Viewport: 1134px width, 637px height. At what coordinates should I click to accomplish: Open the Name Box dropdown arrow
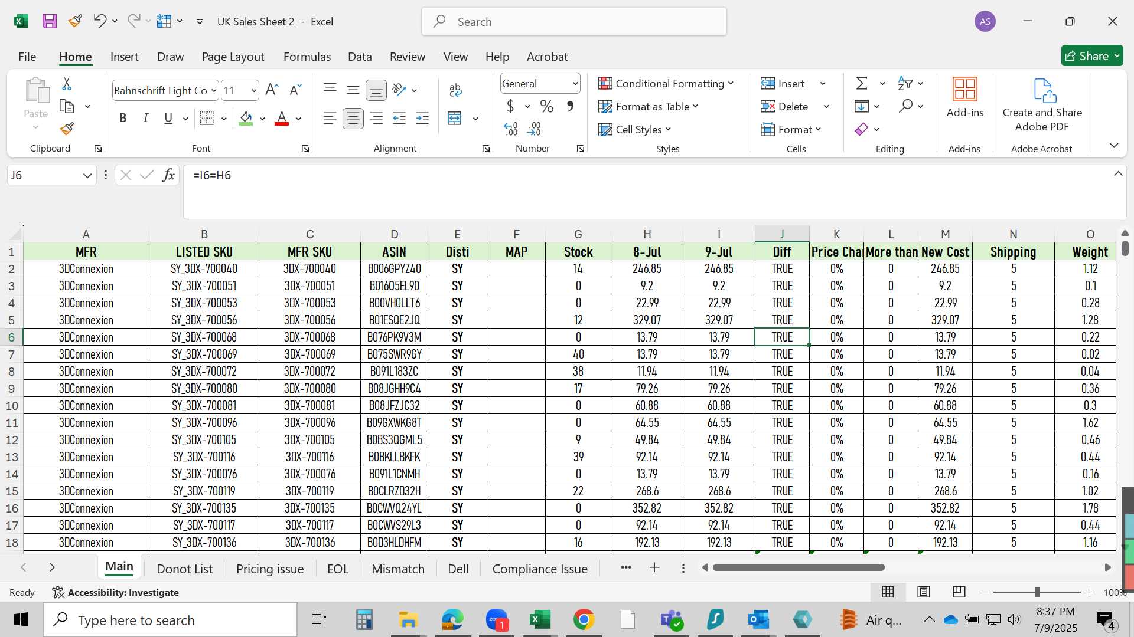click(x=87, y=175)
